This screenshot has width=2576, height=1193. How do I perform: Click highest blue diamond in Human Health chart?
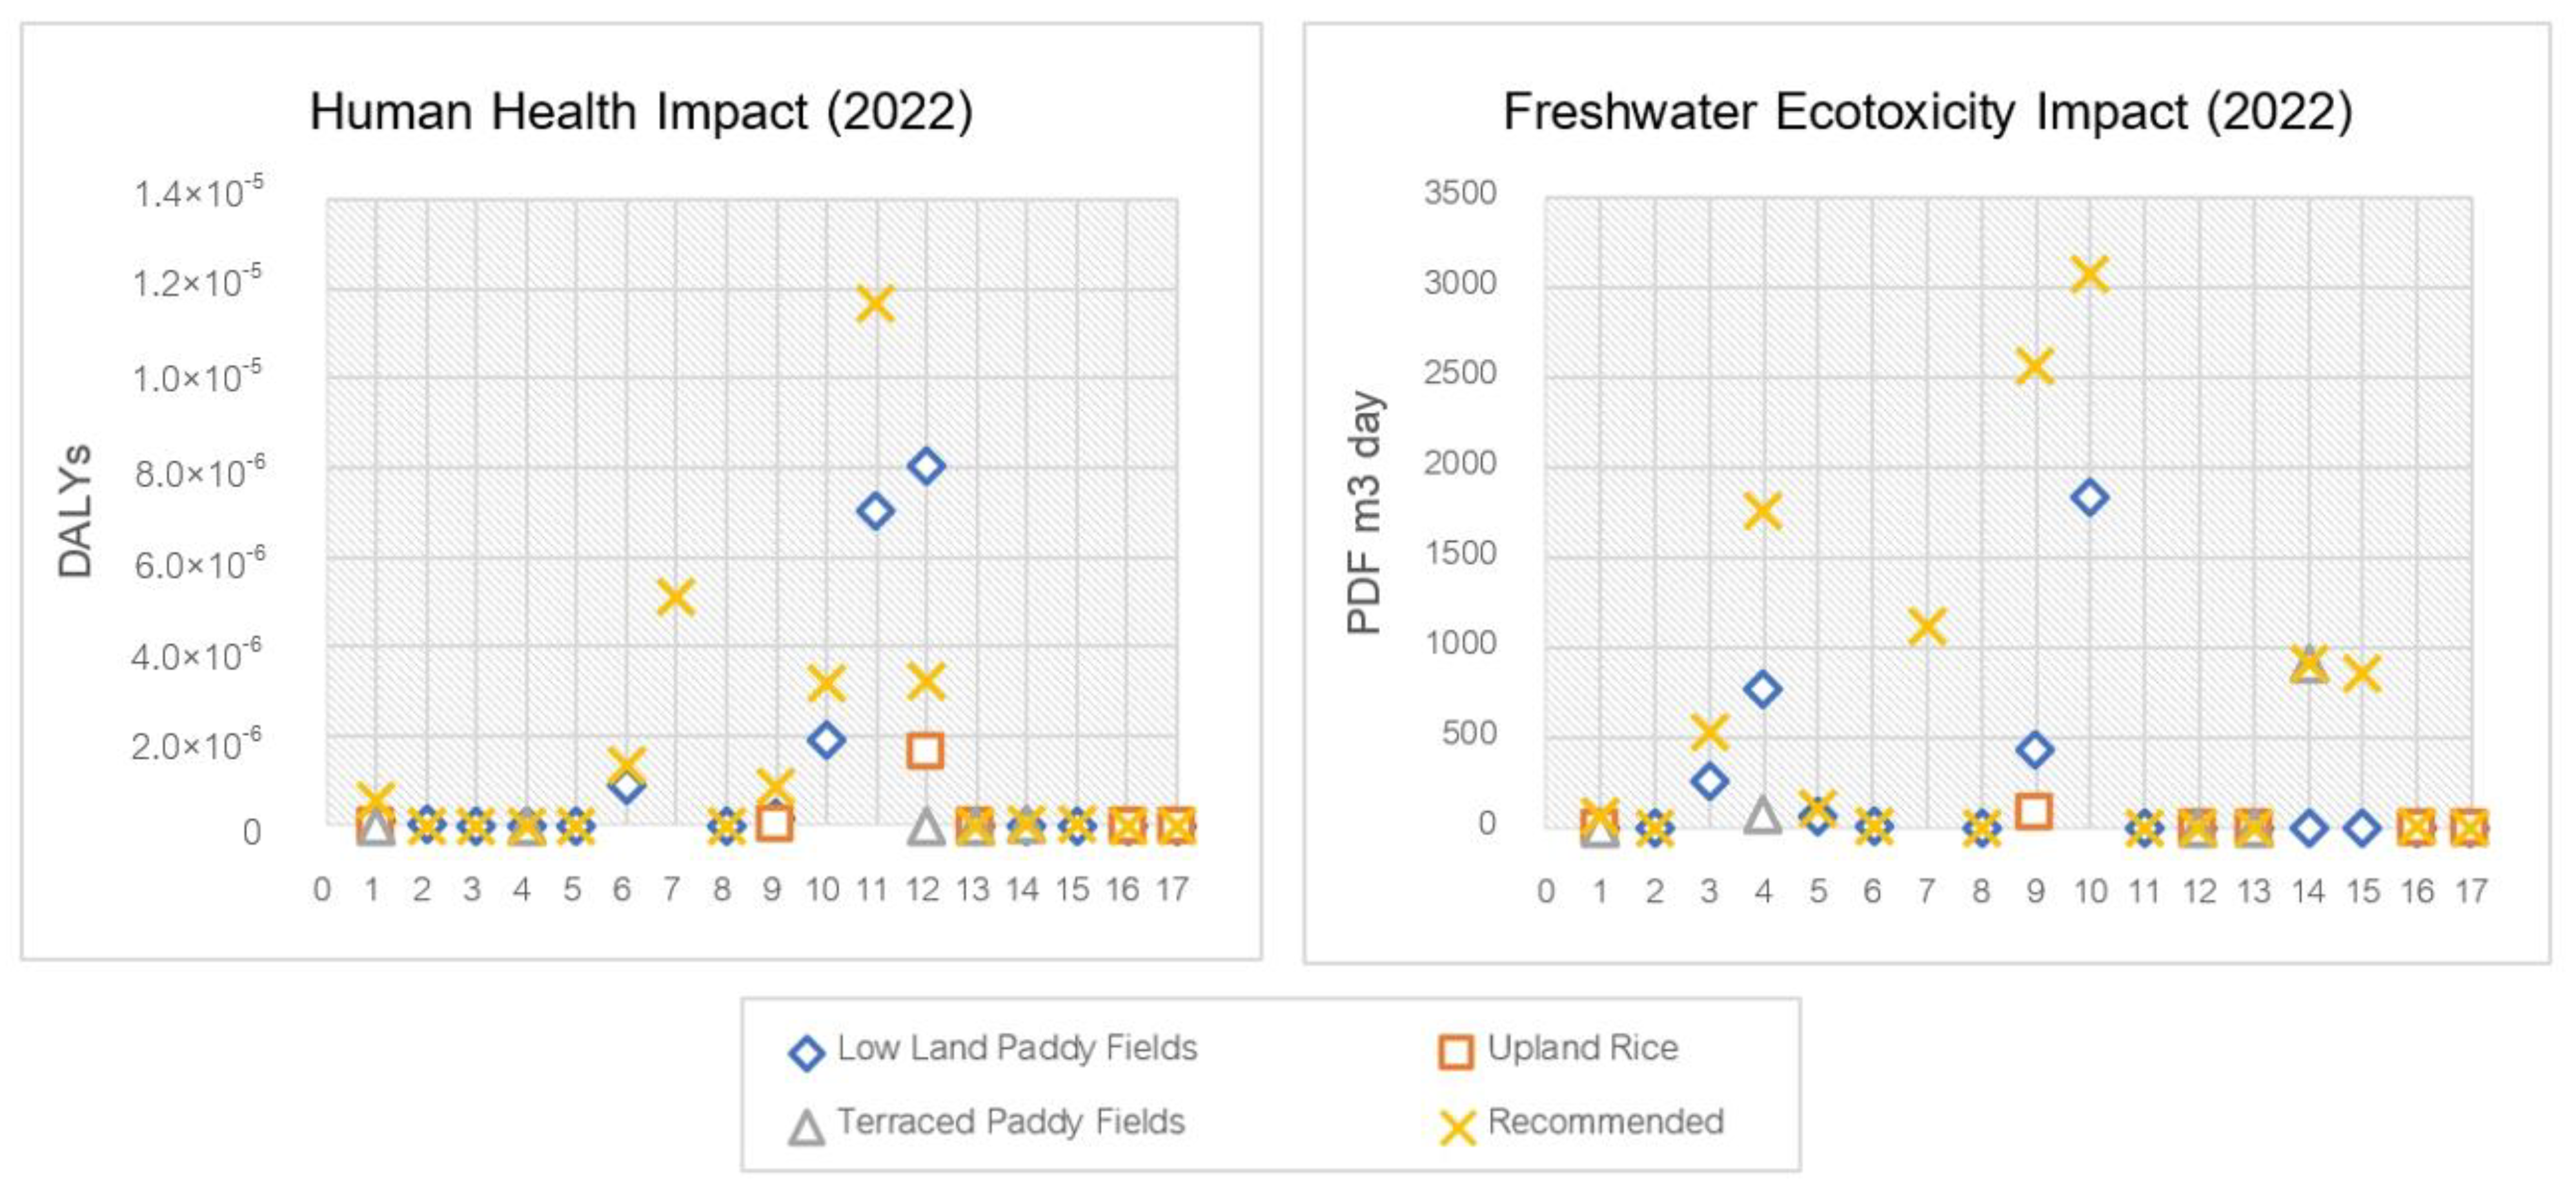coord(926,465)
